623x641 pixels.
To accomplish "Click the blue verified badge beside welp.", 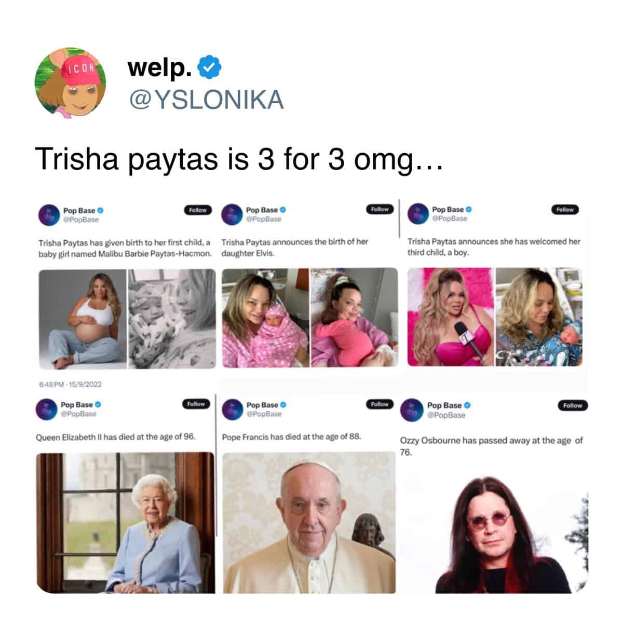I will 211,67.
